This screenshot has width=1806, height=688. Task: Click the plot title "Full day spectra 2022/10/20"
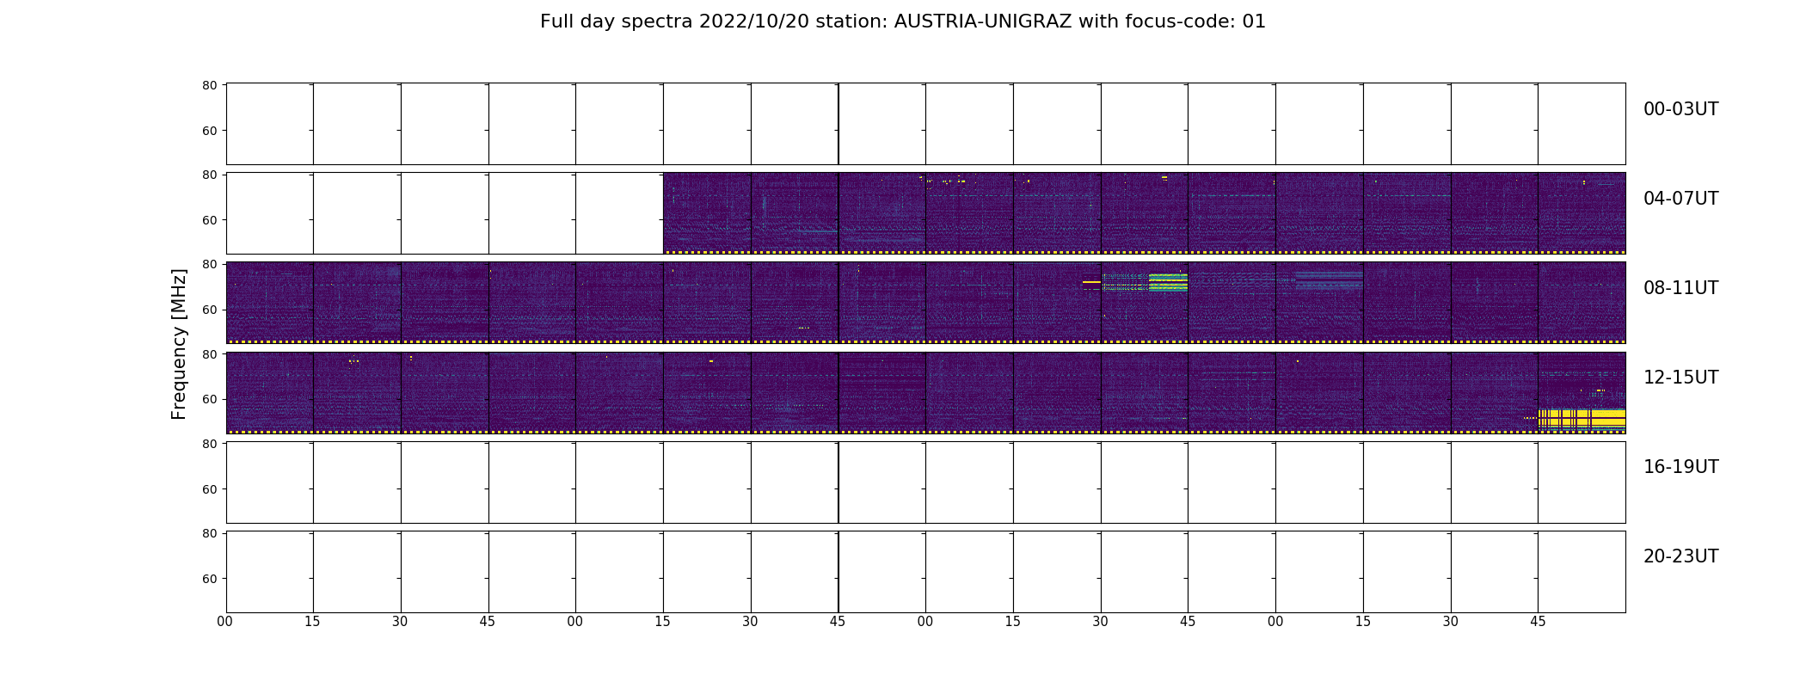[x=674, y=21]
